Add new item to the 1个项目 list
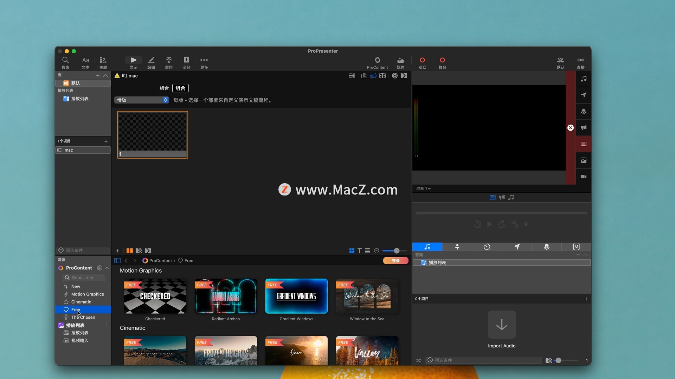This screenshot has height=379, width=675. point(106,141)
